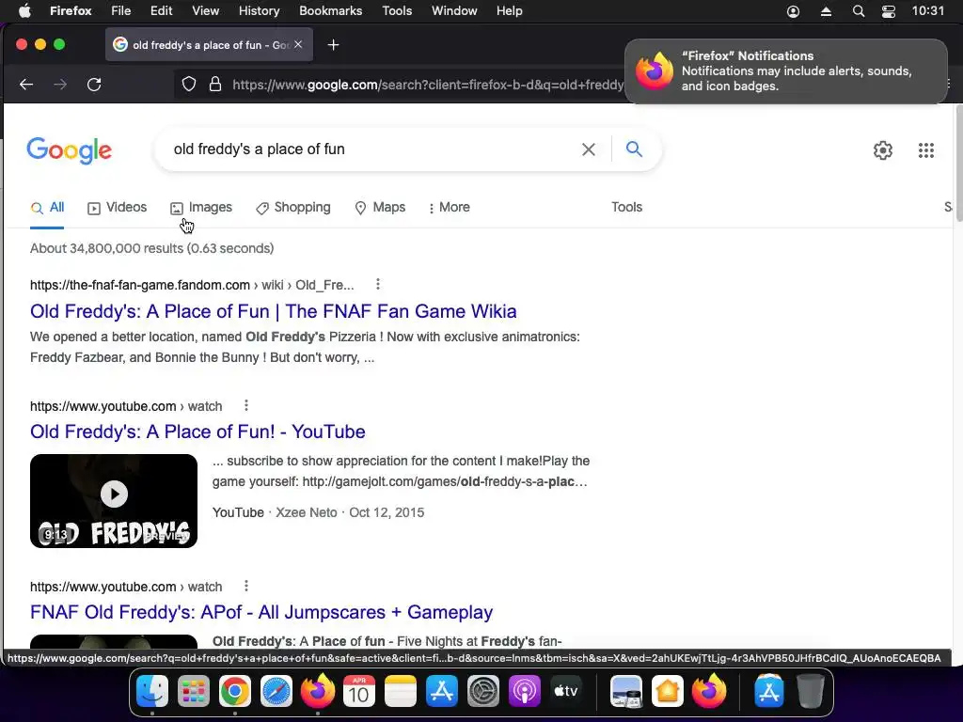
Task: Switch to the Videos search tab
Action: click(118, 208)
